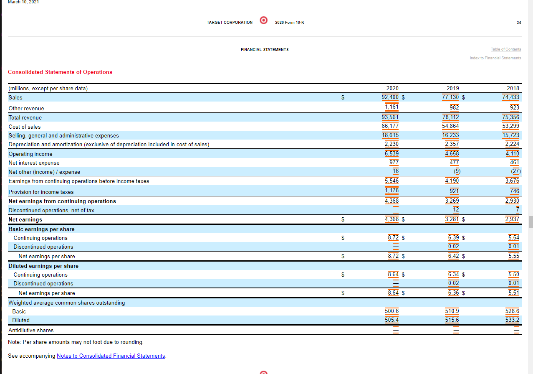Select 2019 Provision for income taxes 921
This screenshot has width=533, height=374.
(x=455, y=191)
